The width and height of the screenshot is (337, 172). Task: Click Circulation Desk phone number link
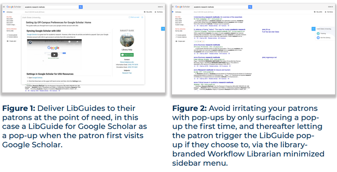click(133, 67)
